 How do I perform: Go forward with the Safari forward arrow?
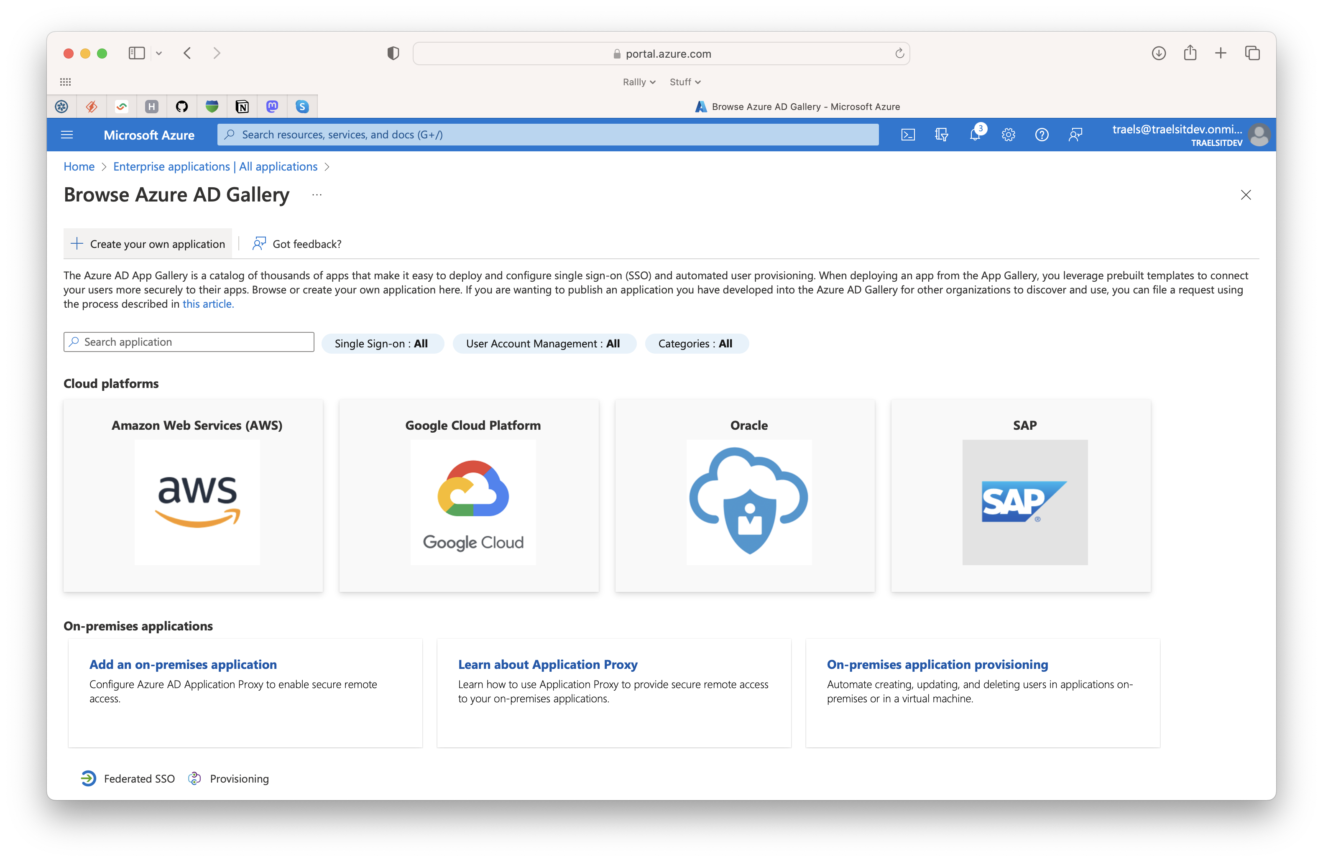[217, 54]
